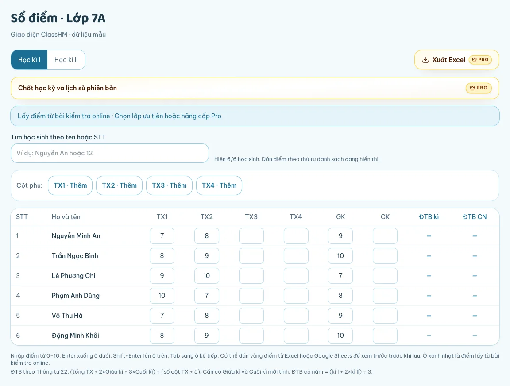Select TX1 score cell for Nguyễn Minh An

pyautogui.click(x=162, y=236)
